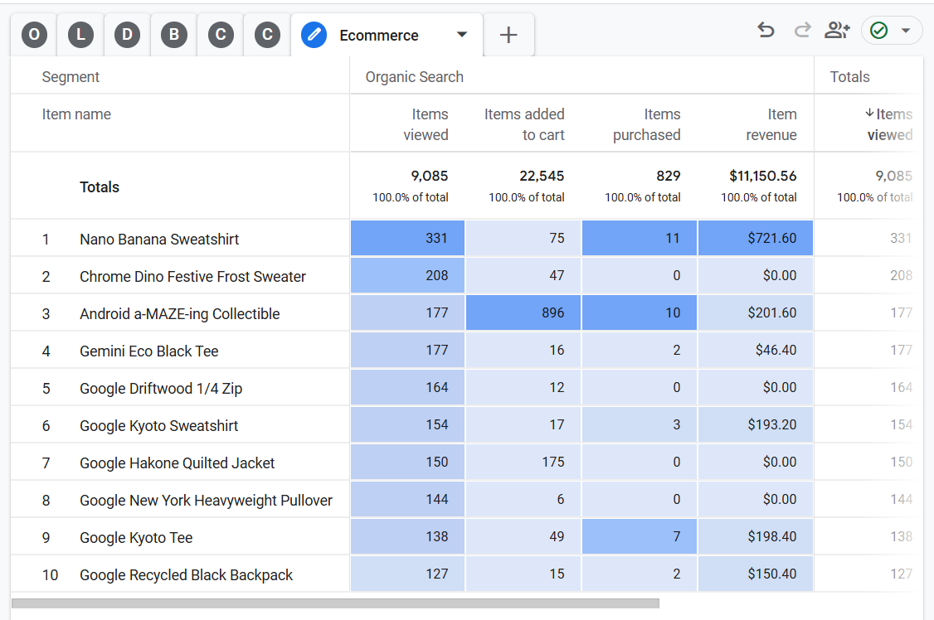
Task: Select the B tab
Action: point(174,35)
